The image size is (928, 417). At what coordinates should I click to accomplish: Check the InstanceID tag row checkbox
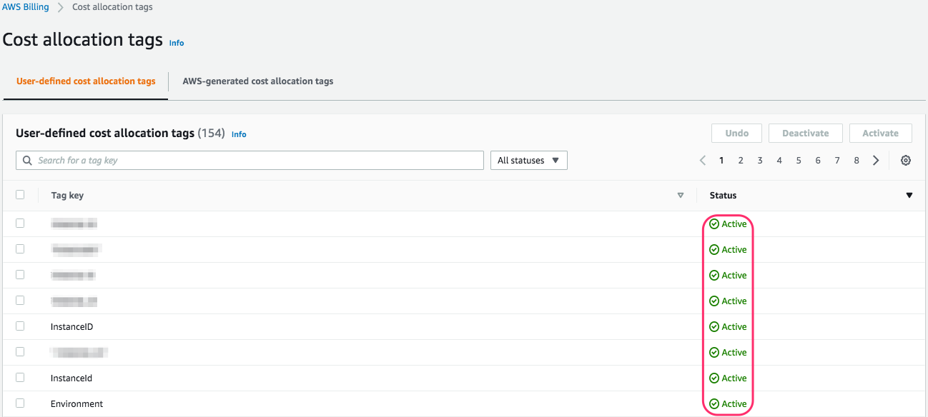coord(20,326)
